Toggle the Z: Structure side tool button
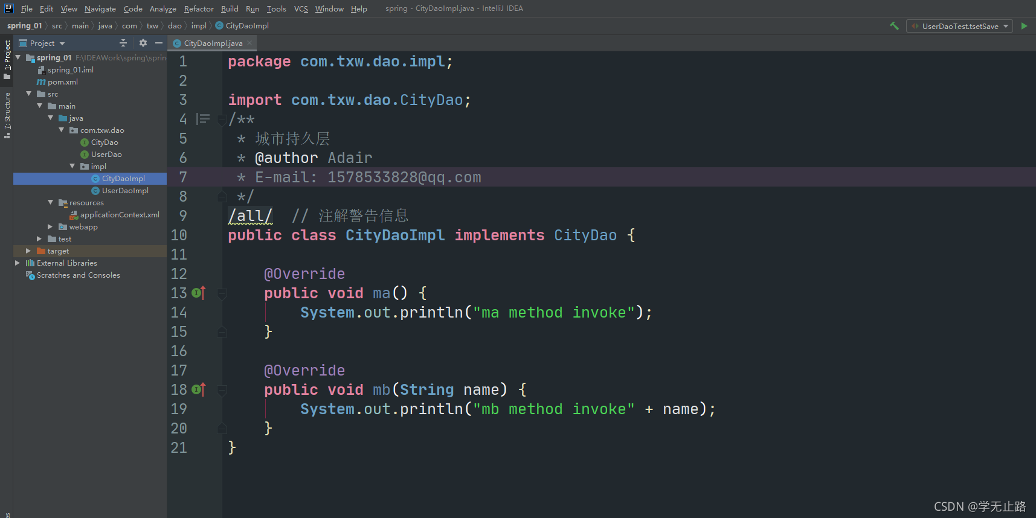Image resolution: width=1036 pixels, height=518 pixels. click(x=7, y=115)
